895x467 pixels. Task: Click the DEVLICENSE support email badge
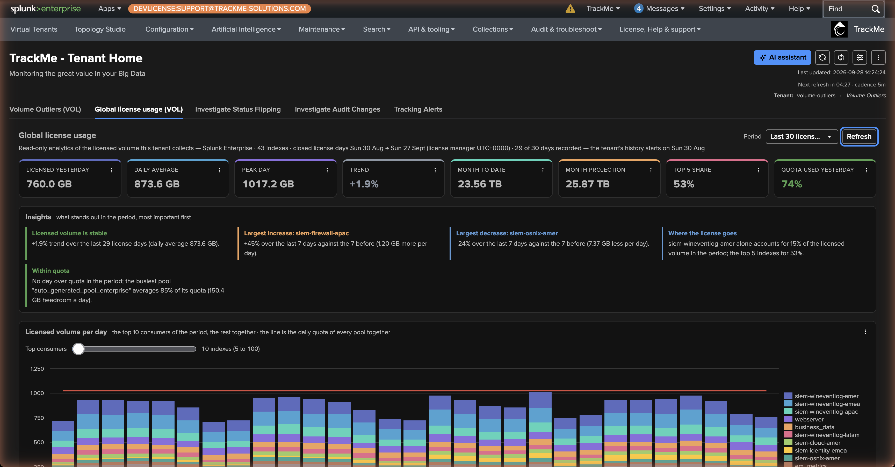point(219,9)
